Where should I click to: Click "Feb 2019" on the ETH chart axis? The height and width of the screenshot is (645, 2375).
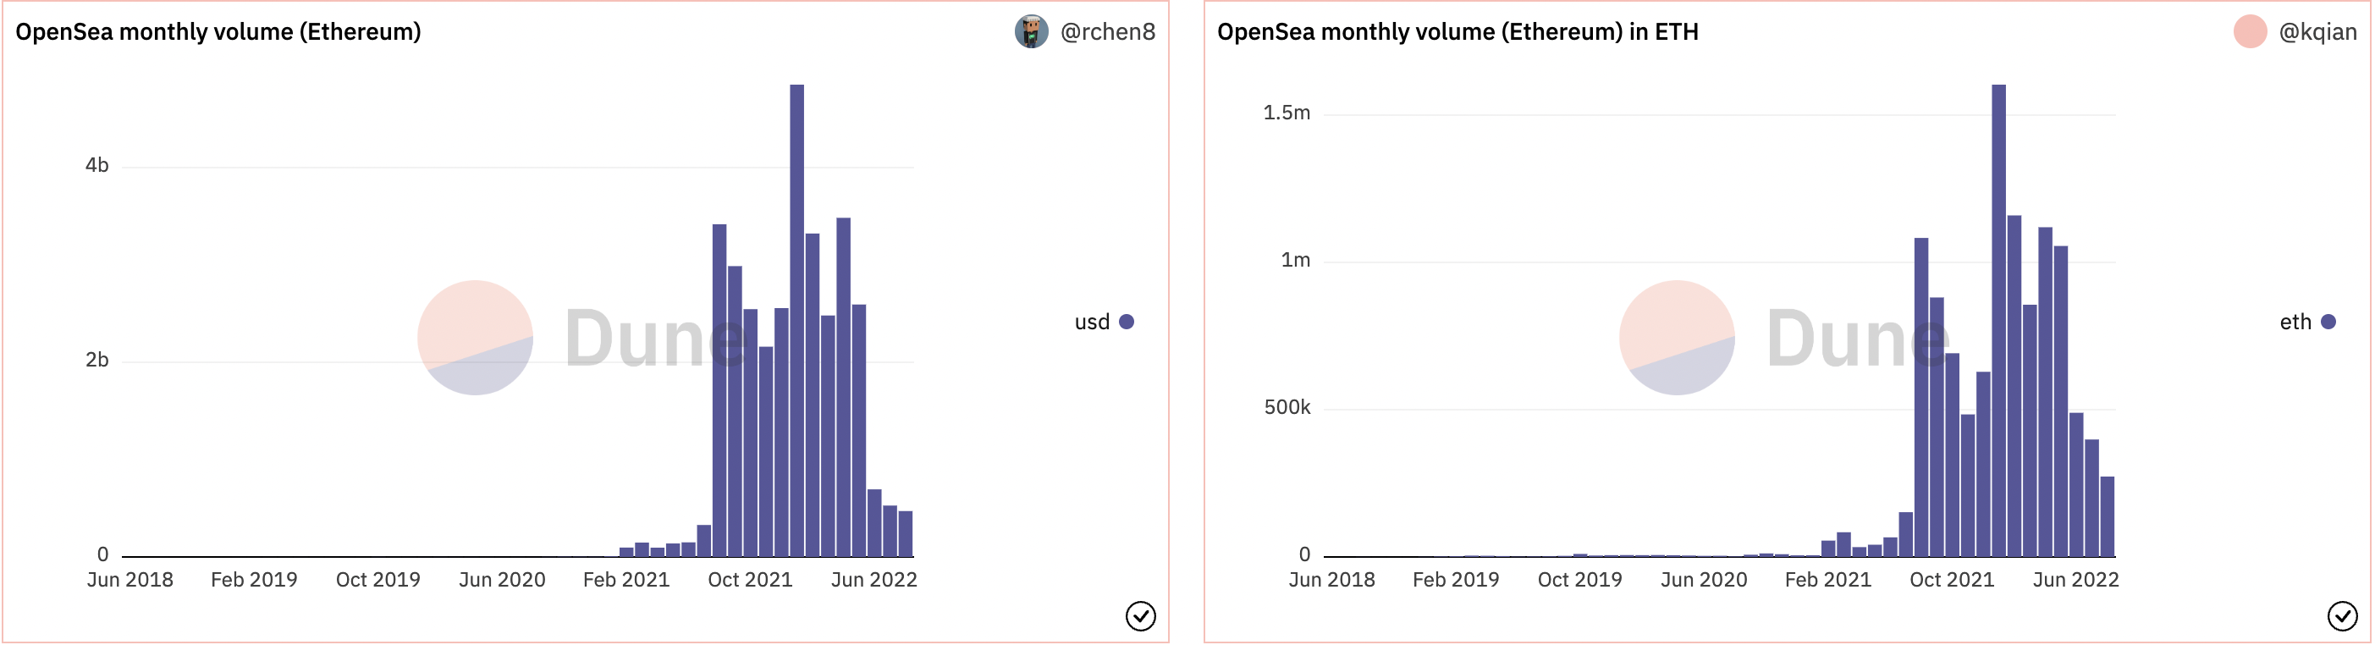(x=1457, y=580)
